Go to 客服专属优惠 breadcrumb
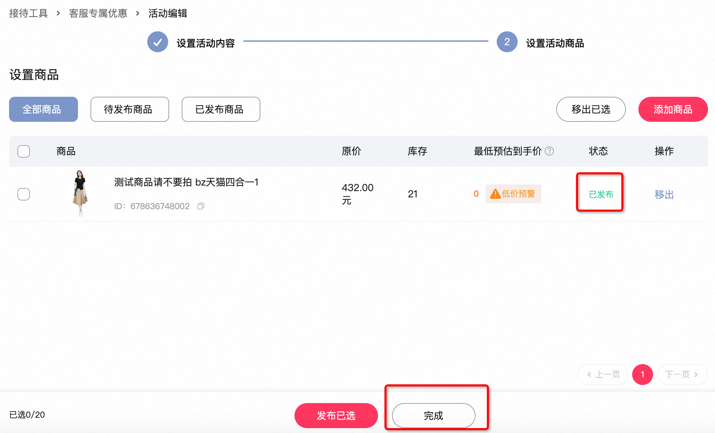 click(x=98, y=13)
